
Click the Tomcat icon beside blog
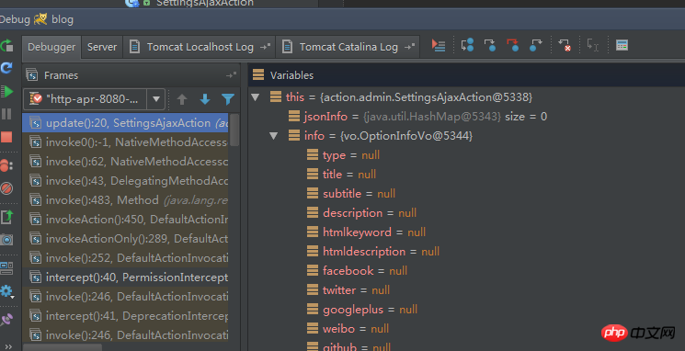coord(40,18)
